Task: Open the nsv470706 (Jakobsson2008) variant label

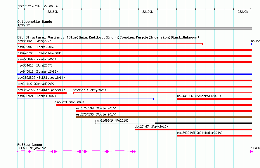Action: pos(39,53)
